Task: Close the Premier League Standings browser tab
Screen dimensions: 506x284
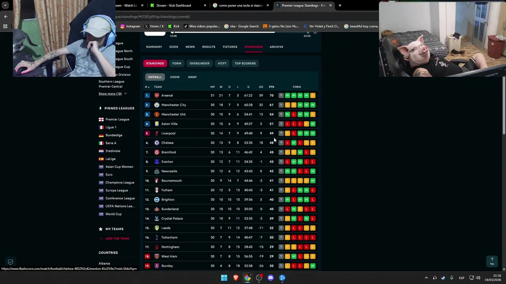Action: pyautogui.click(x=330, y=6)
